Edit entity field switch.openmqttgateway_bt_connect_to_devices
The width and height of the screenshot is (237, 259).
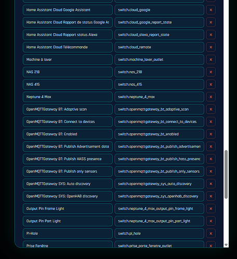point(159,121)
